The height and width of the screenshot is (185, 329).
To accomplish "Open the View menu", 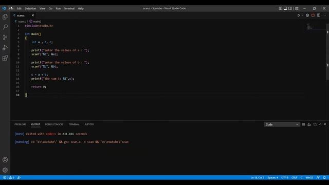I will pos(42,8).
